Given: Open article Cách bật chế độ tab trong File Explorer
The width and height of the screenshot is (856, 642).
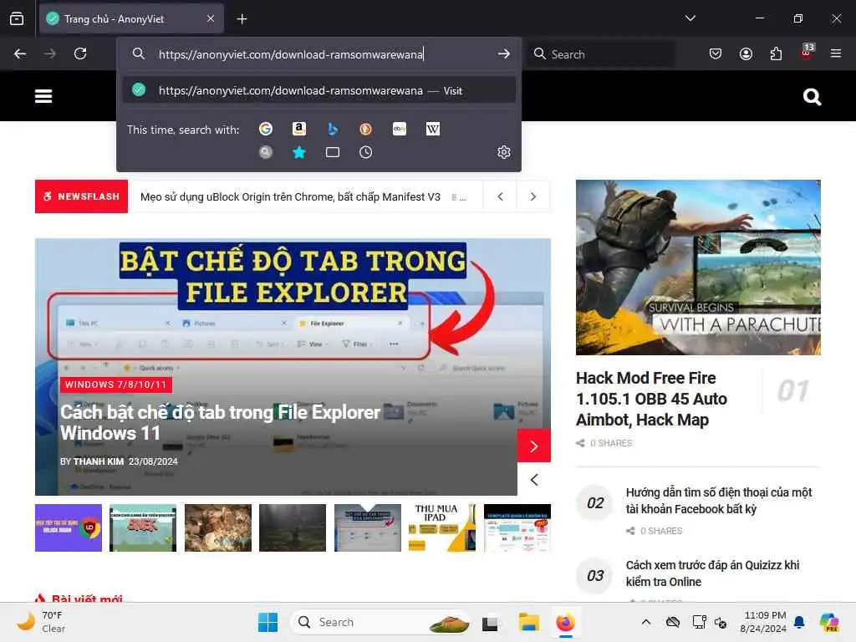Looking at the screenshot, I should tap(220, 422).
